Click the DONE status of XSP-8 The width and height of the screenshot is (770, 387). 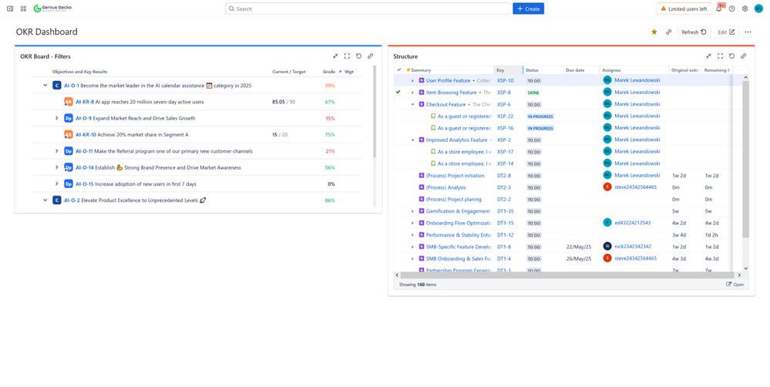point(533,93)
